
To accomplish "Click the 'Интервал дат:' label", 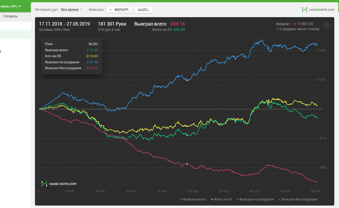I will [x=46, y=10].
